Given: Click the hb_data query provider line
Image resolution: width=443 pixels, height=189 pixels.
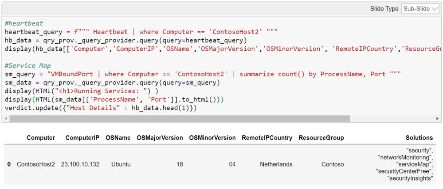Looking at the screenshot, I should (126, 40).
